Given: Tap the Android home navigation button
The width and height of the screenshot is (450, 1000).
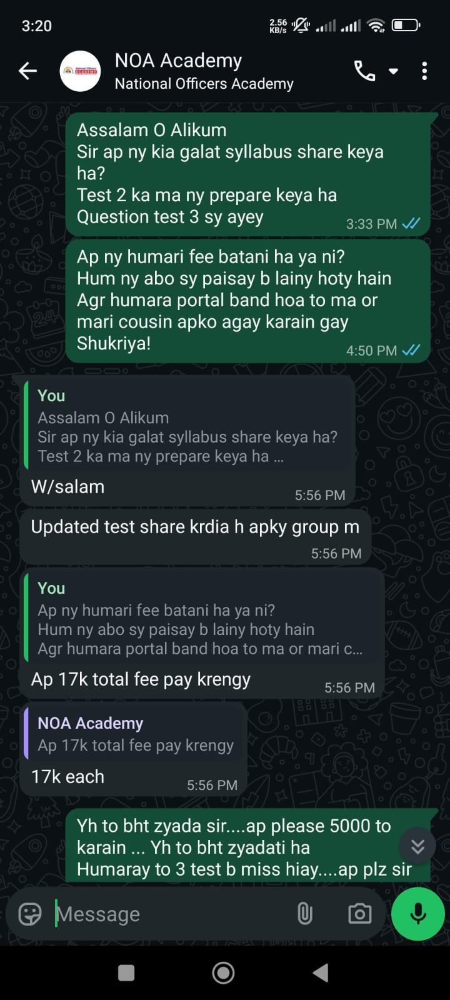Looking at the screenshot, I should click(224, 972).
